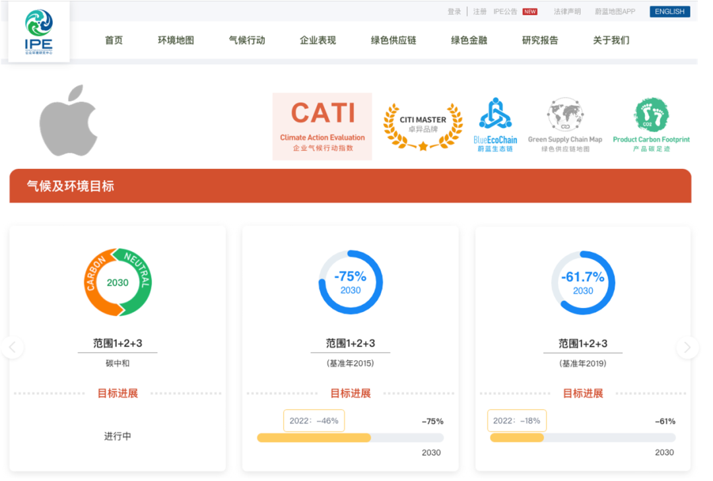Click the (基准年2015) text
Image resolution: width=713 pixels, height=481 pixels.
point(351,364)
